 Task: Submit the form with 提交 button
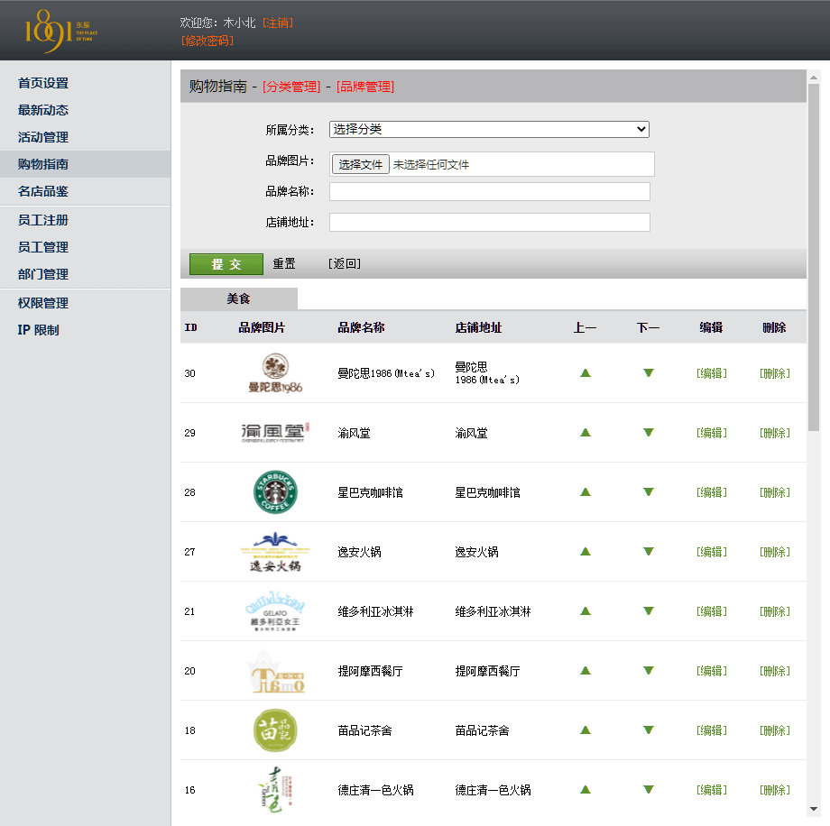[x=226, y=264]
